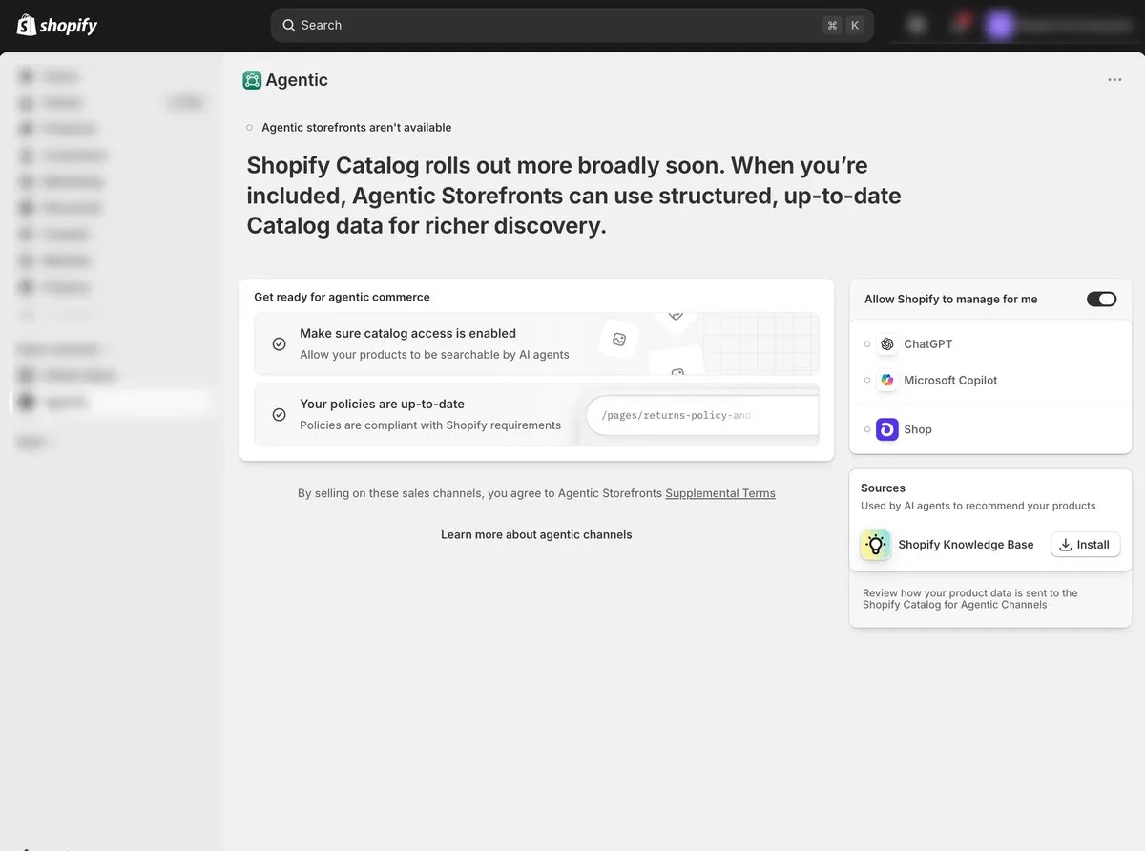Click the K key badge in search
Viewport: 1145px width, 851px height.
[854, 26]
